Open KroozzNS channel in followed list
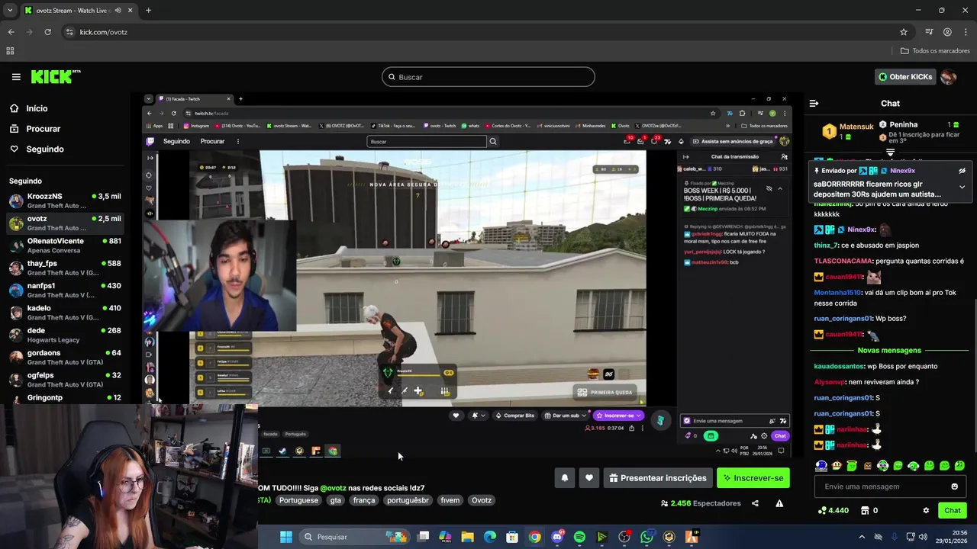The width and height of the screenshot is (977, 549). tap(65, 201)
